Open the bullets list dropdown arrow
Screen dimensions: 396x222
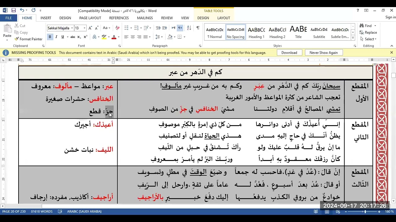[131, 28]
